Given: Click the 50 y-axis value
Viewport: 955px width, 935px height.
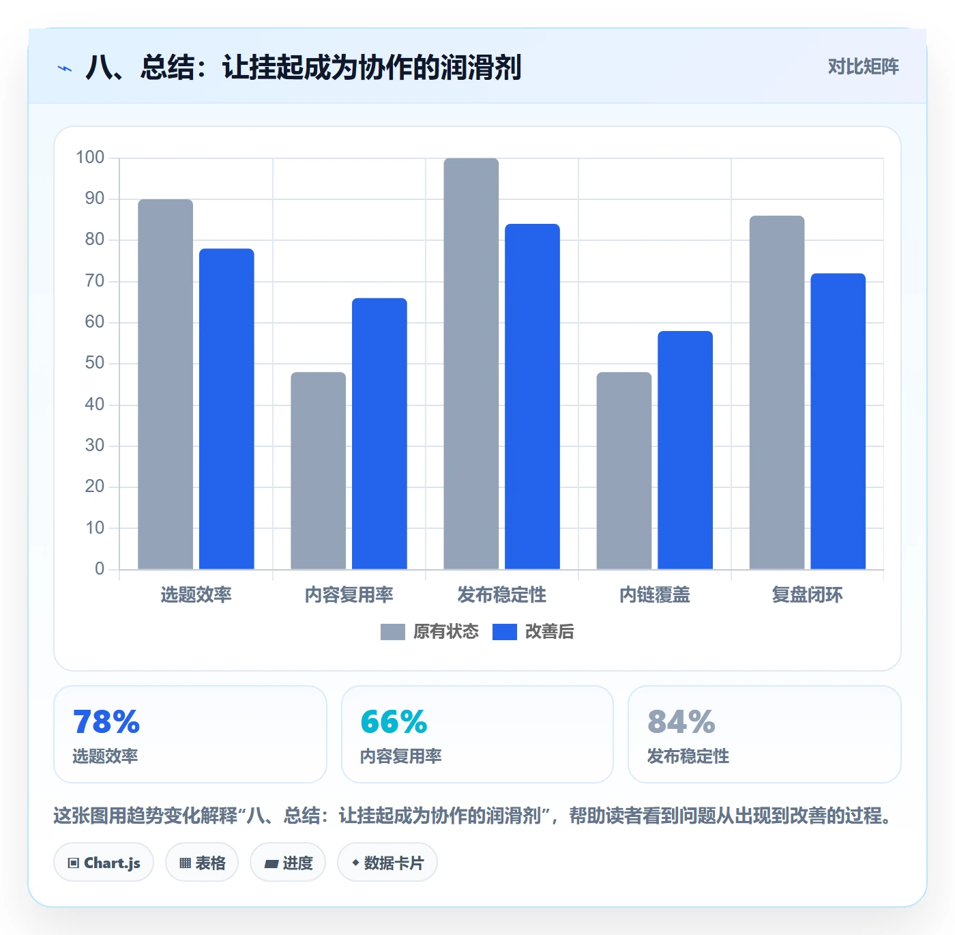Looking at the screenshot, I should [95, 363].
